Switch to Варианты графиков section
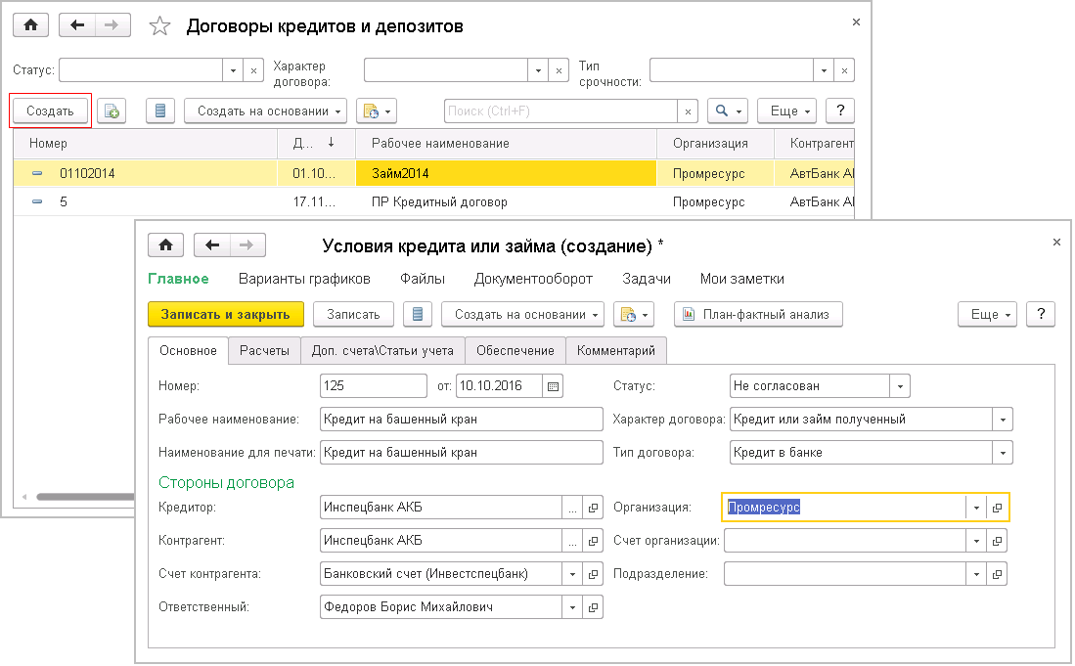This screenshot has height=666, width=1075. [x=304, y=279]
